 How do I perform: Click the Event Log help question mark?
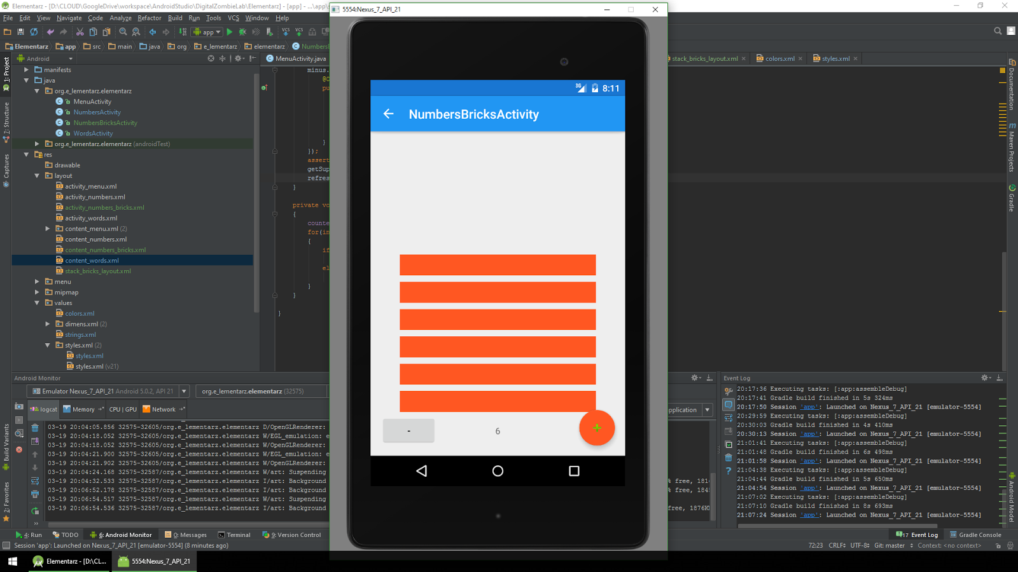pos(729,471)
